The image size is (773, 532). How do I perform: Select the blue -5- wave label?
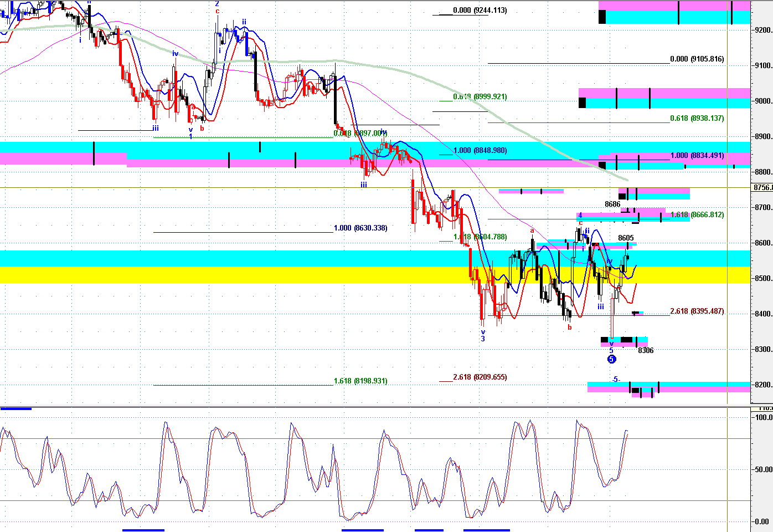pos(616,380)
